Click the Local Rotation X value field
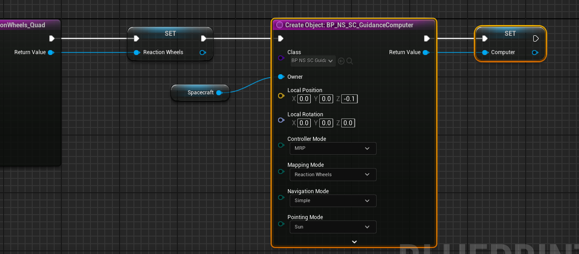Image resolution: width=579 pixels, height=254 pixels. point(304,123)
